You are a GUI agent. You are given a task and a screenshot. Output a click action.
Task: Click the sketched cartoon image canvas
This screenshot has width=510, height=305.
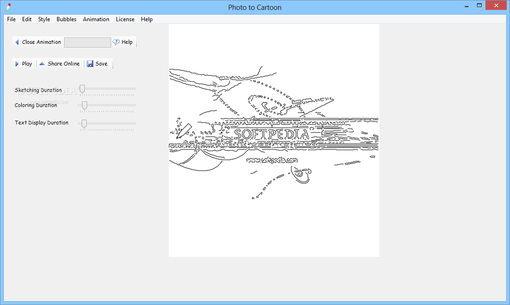(274, 140)
